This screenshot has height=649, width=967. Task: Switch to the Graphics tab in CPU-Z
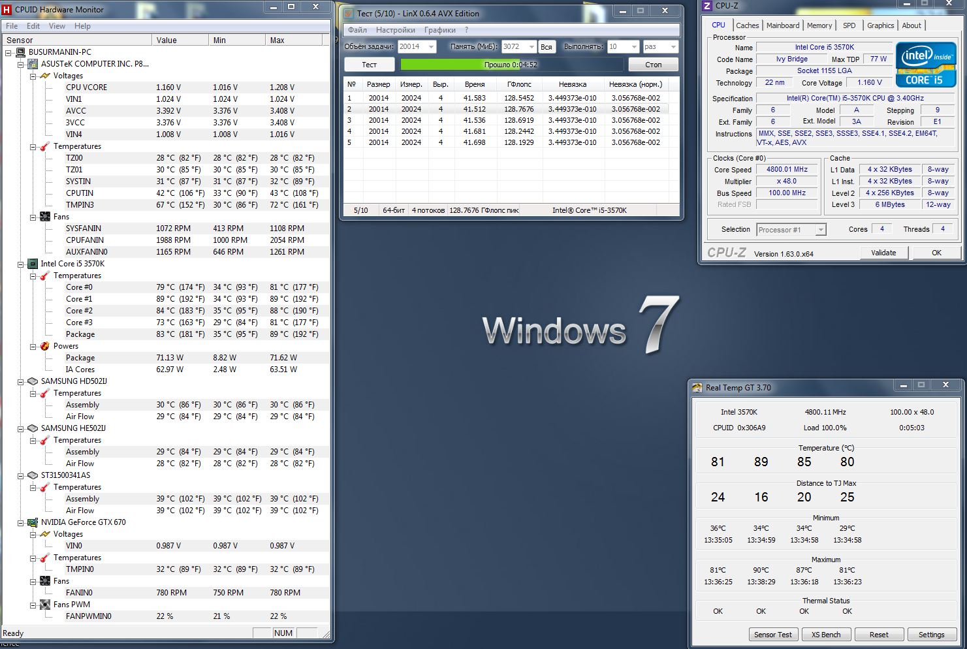(x=880, y=25)
